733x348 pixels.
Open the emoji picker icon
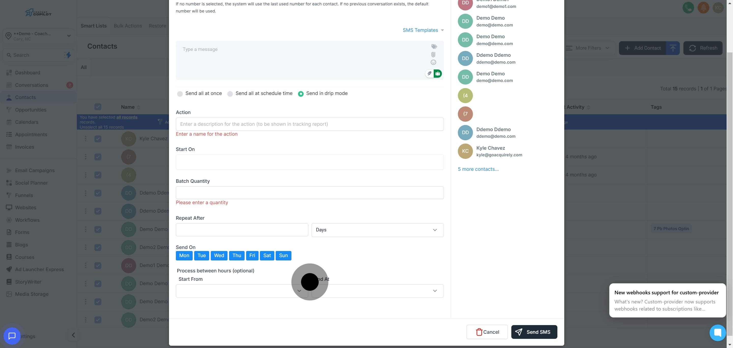433,62
